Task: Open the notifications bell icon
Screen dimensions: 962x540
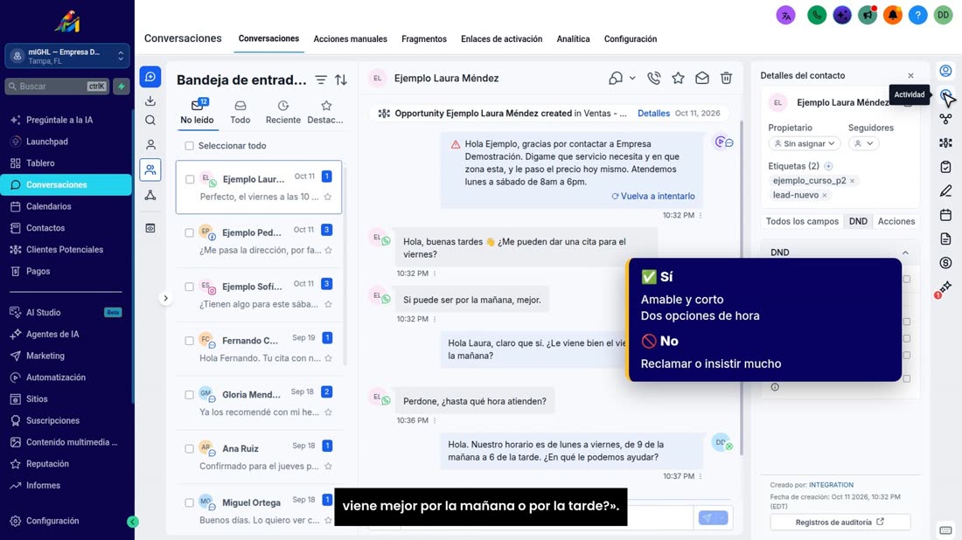Action: (x=893, y=15)
